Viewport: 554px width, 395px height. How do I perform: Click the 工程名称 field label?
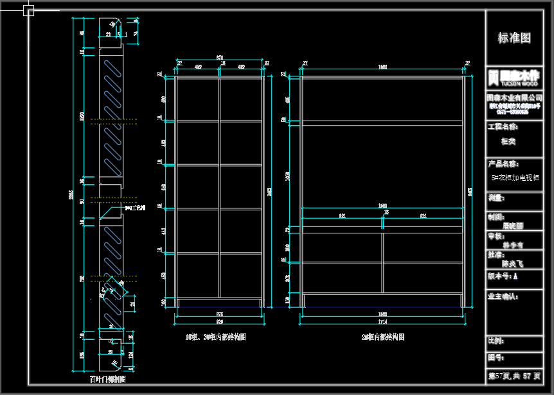(x=504, y=127)
